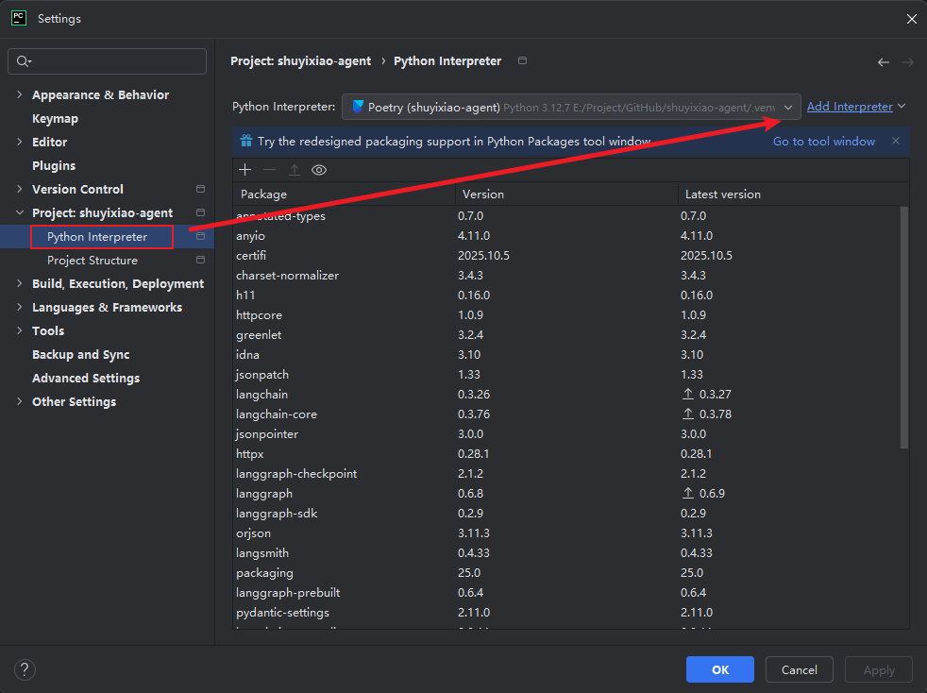927x693 pixels.
Task: Click upgrade arrow next to langchain-core 0.3.78
Action: tap(689, 414)
